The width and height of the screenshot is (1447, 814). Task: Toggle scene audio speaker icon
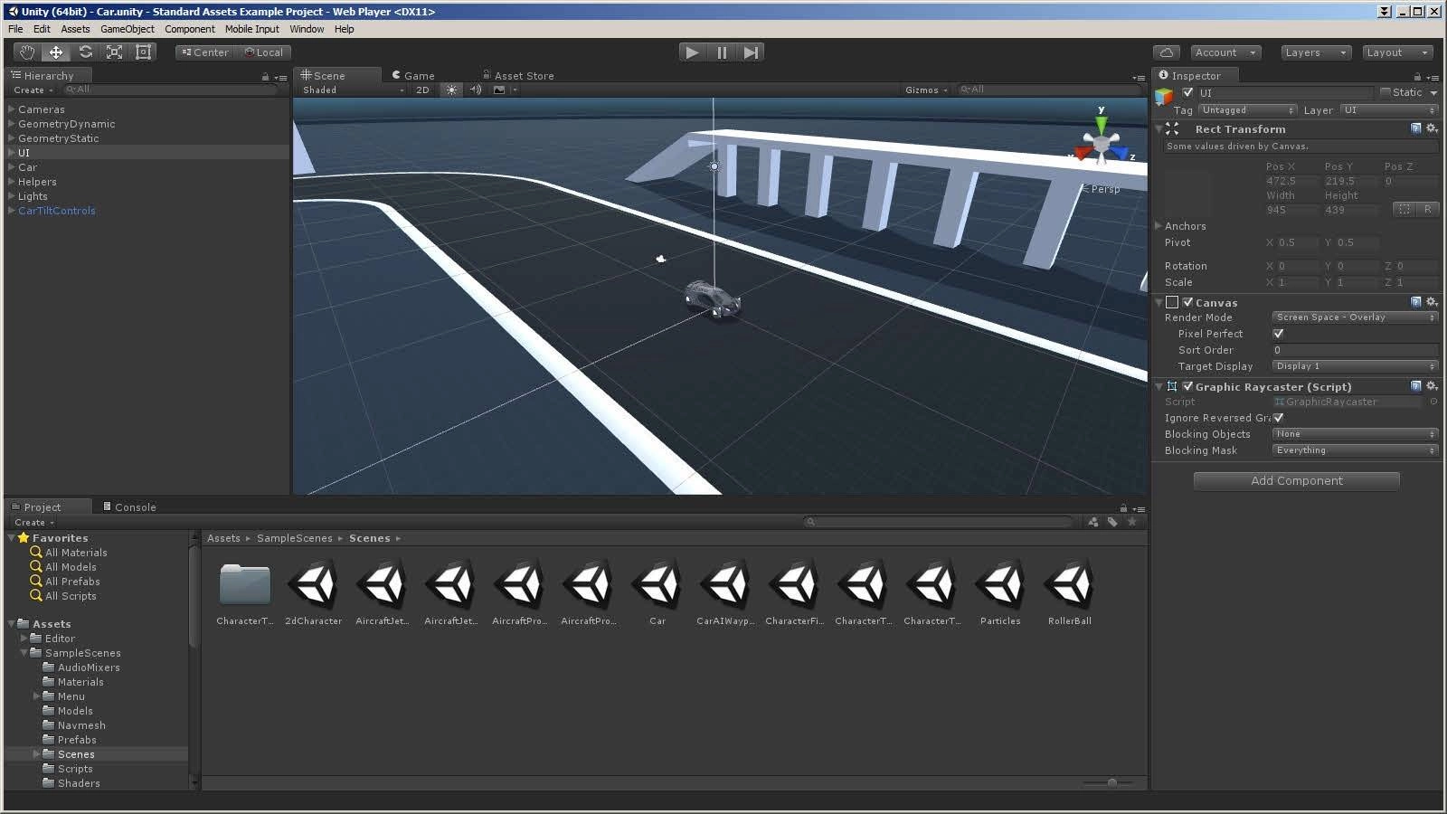(x=476, y=90)
